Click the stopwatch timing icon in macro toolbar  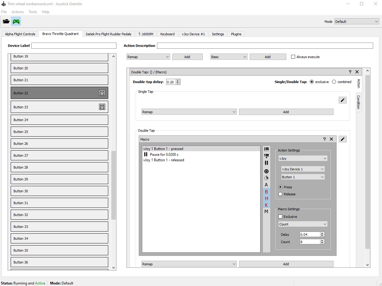point(266,178)
